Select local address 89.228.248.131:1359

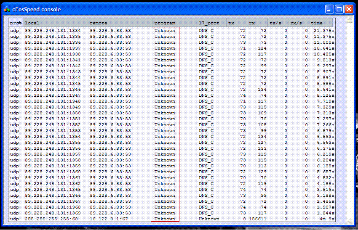pos(53,166)
